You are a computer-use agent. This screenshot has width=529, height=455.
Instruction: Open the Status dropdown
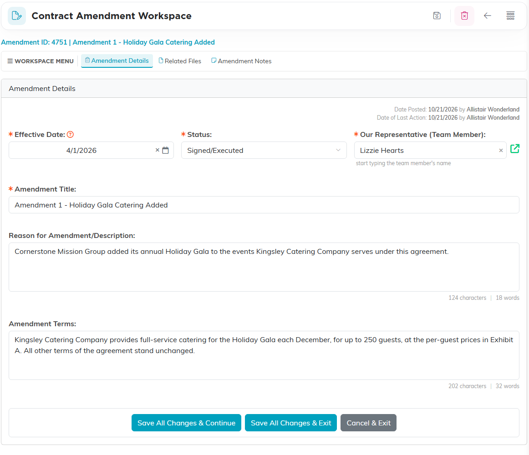coord(264,150)
